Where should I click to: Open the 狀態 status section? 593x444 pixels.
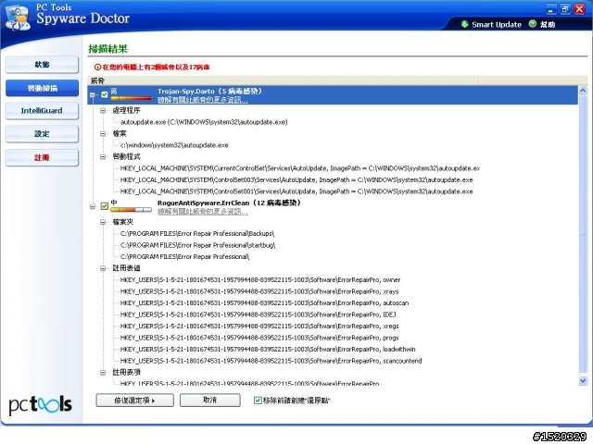(x=42, y=65)
